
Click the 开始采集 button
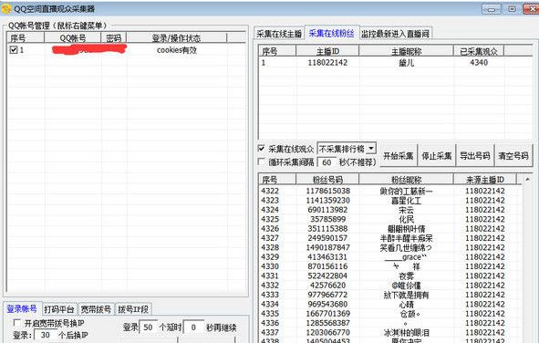coord(398,156)
